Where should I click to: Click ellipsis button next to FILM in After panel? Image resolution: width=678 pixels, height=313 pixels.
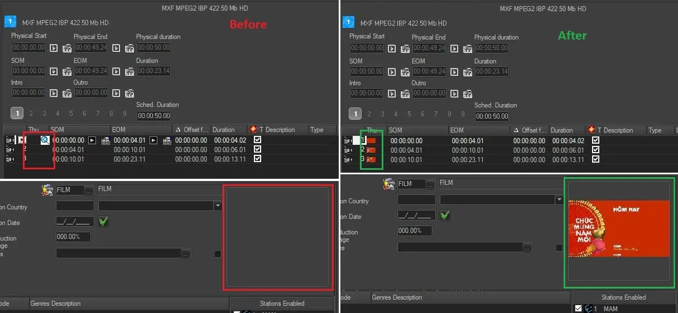pos(430,184)
